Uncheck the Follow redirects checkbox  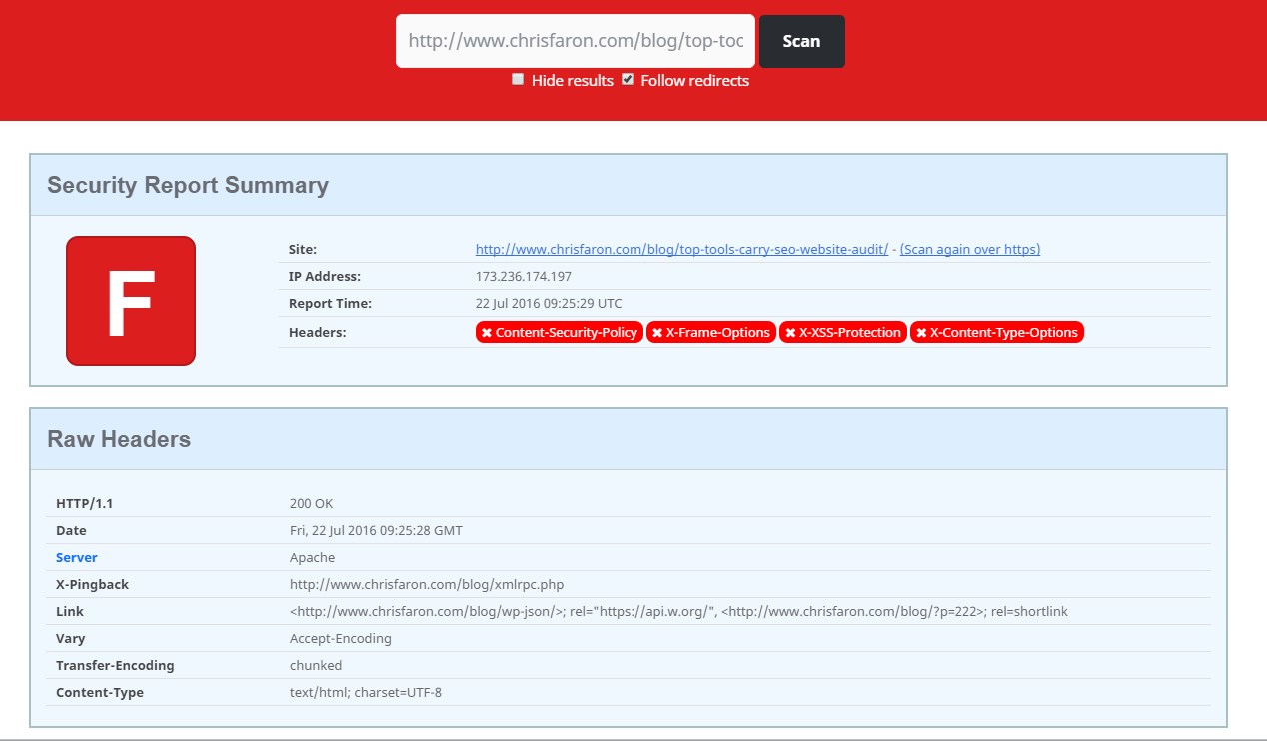[628, 79]
